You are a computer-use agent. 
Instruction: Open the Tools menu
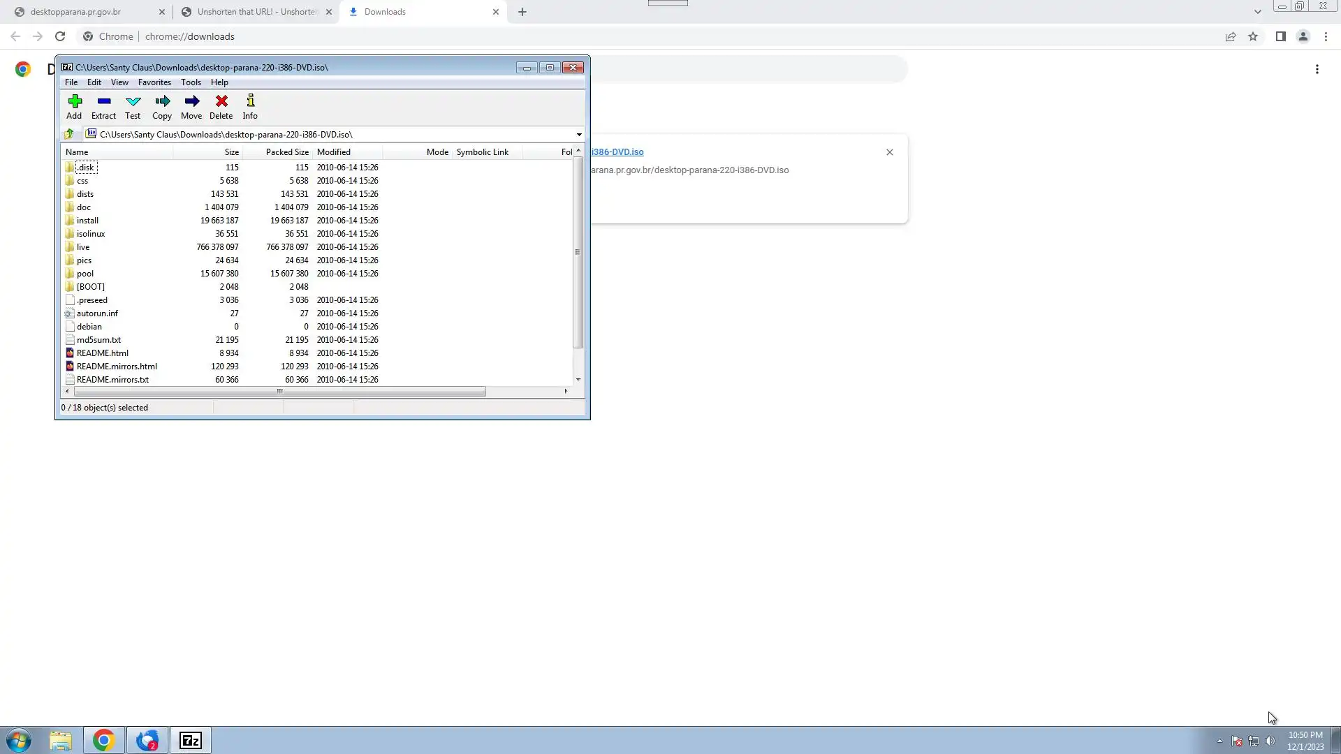pos(191,82)
